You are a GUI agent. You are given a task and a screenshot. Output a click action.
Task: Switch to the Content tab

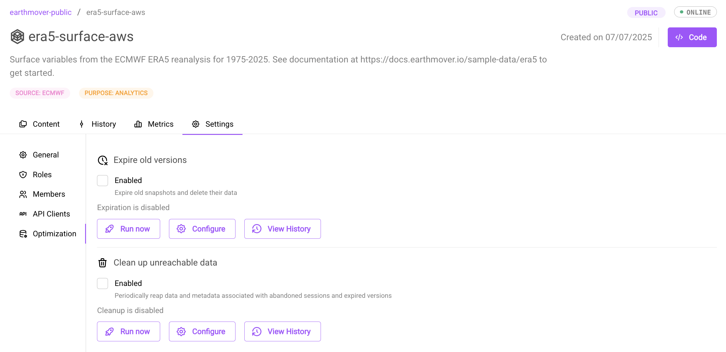click(x=40, y=124)
